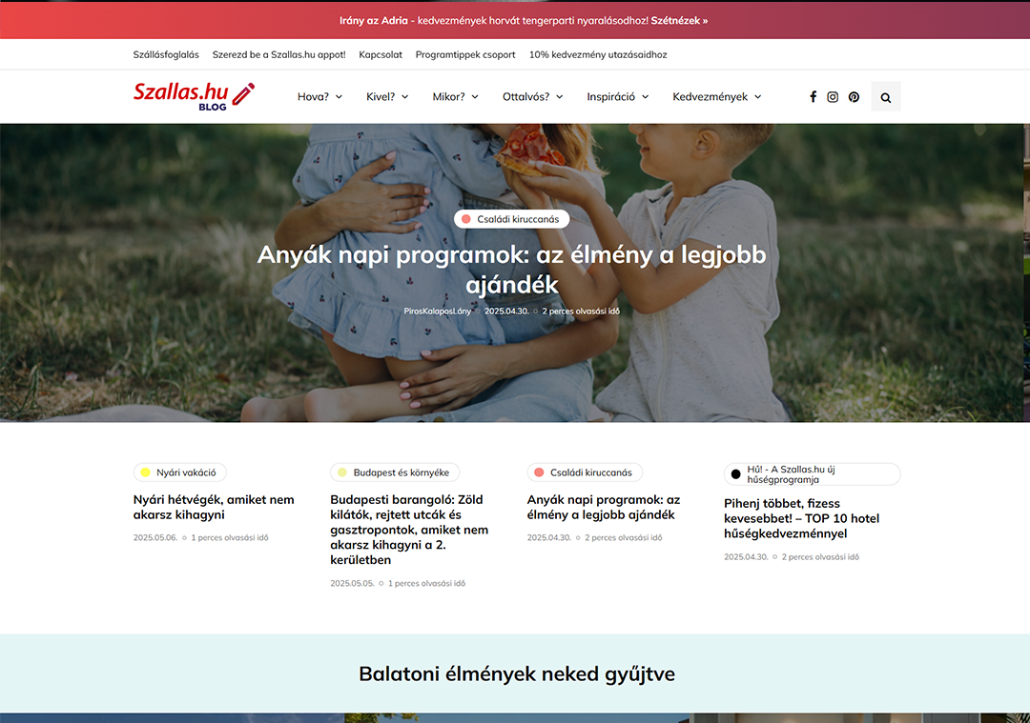Open '10% kedvezmény utazásaidhoz' link

pos(598,54)
